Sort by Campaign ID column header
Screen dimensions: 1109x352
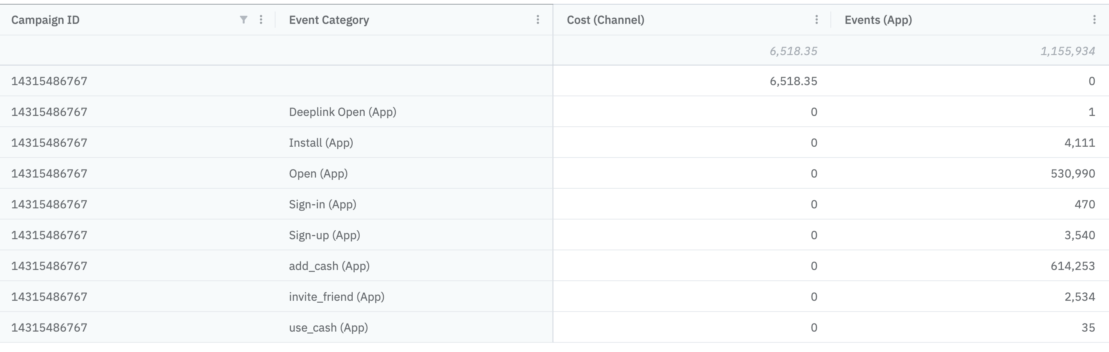(45, 20)
